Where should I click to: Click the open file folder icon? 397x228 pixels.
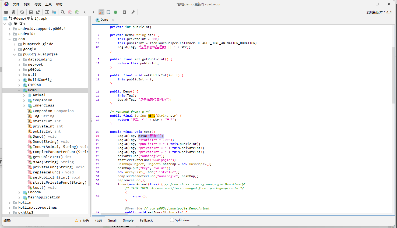(6, 12)
